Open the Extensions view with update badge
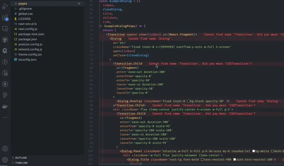The image size is (284, 166). pos(5,18)
